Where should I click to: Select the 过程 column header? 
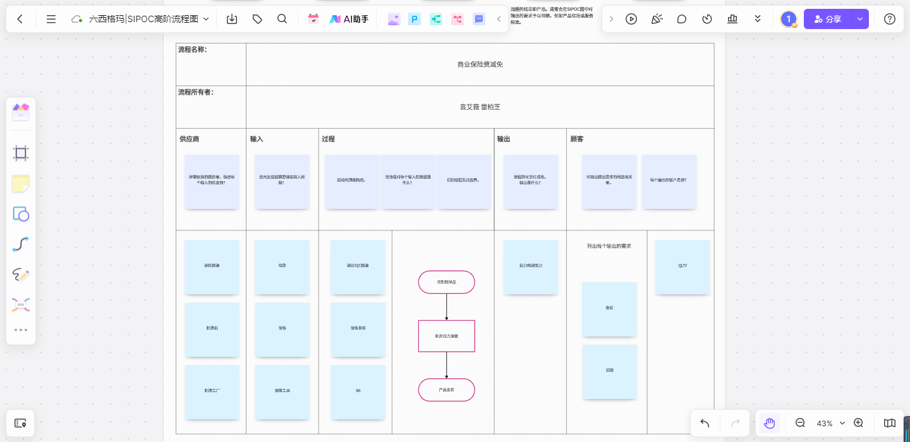[328, 139]
